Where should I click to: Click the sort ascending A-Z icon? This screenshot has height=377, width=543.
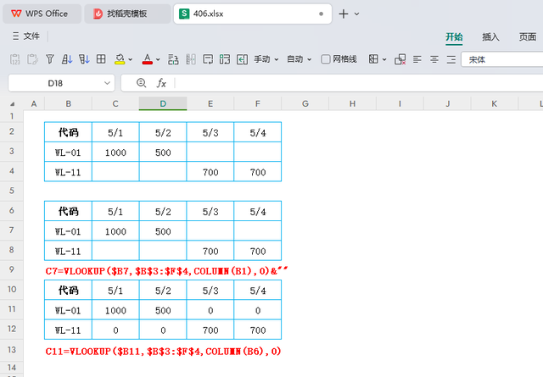(x=67, y=59)
